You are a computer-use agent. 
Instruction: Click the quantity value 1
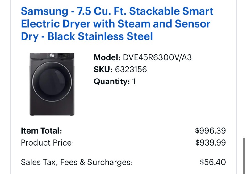[x=134, y=82]
